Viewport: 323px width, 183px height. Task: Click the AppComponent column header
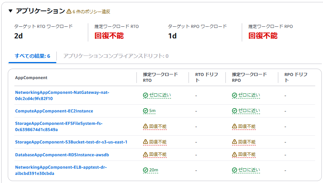pyautogui.click(x=31, y=78)
